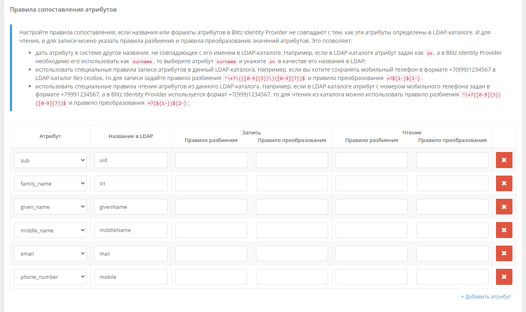526x312 pixels.
Task: Delete the email attribute row
Action: [504, 253]
